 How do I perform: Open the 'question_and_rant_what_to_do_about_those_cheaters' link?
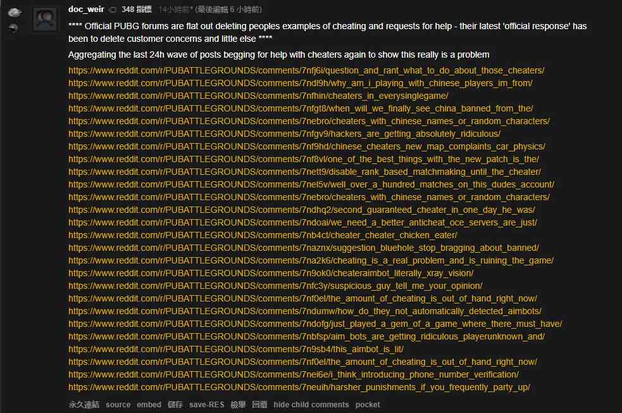(x=306, y=70)
